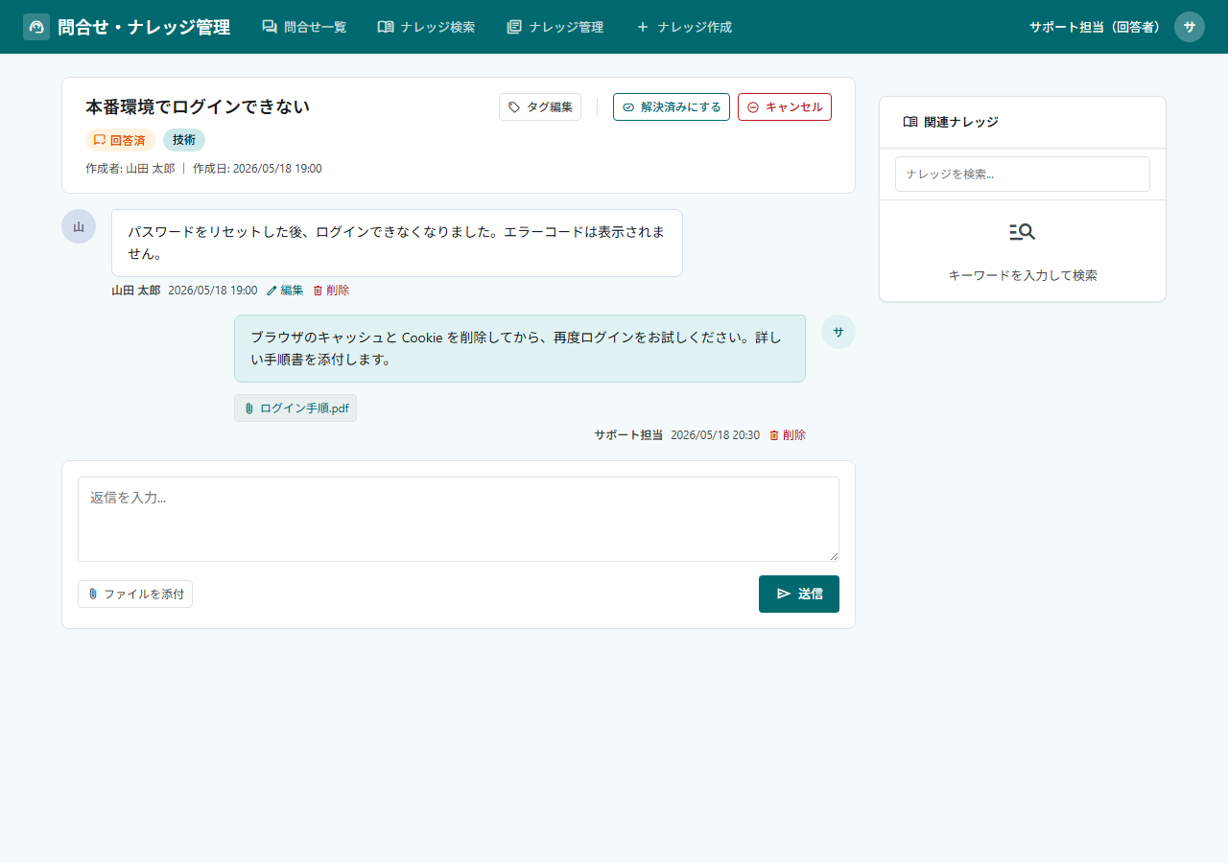Click the 技術 tag chip
Viewport: 1228px width, 863px height.
pos(184,140)
